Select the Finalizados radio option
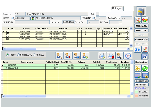Image resolution: width=152 pixels, height=108 pixels. [x=18, y=55]
